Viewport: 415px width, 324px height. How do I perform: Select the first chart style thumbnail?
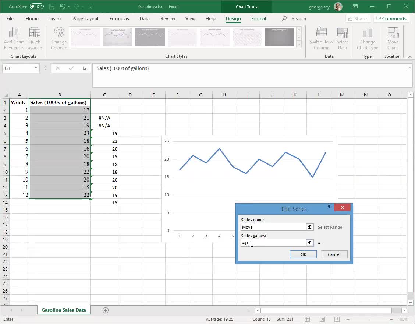85,37
